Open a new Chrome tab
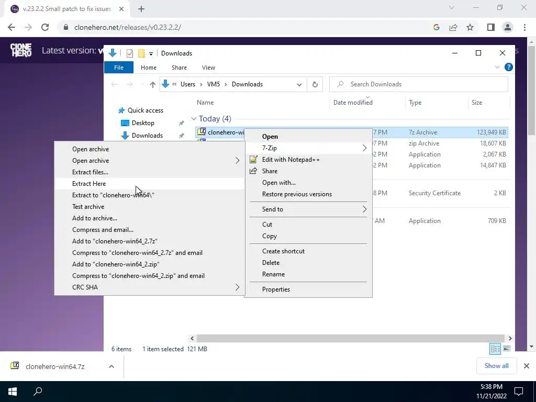This screenshot has height=402, width=536. (141, 9)
